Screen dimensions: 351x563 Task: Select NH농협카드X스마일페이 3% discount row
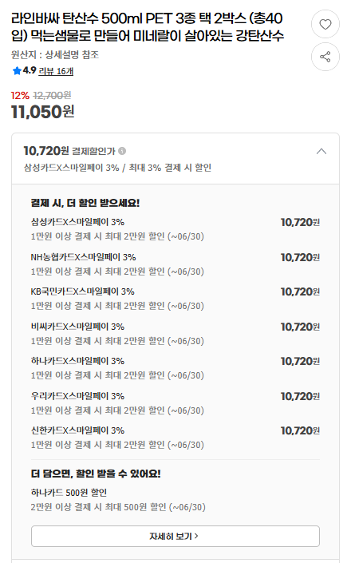175,264
